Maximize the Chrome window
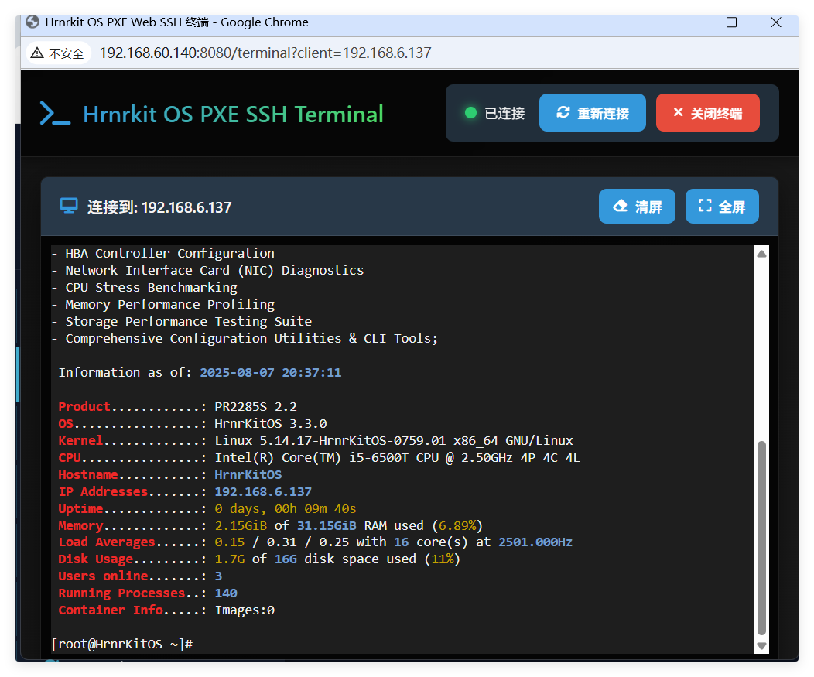This screenshot has height=677, width=814. (731, 22)
